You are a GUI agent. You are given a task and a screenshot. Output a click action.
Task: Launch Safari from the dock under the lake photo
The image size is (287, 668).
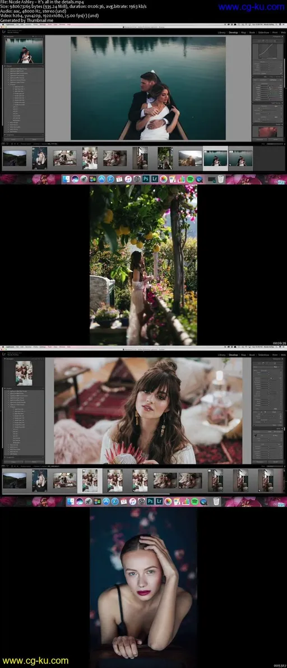click(x=110, y=179)
